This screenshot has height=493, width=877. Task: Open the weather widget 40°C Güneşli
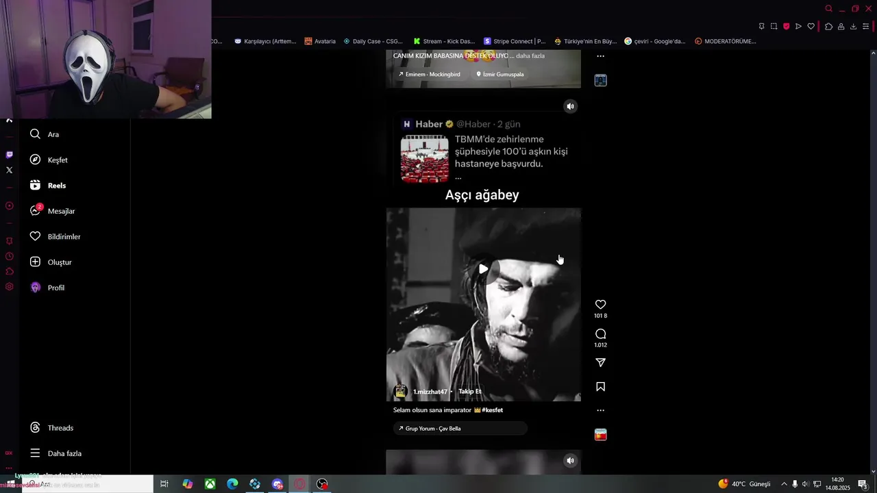[744, 484]
